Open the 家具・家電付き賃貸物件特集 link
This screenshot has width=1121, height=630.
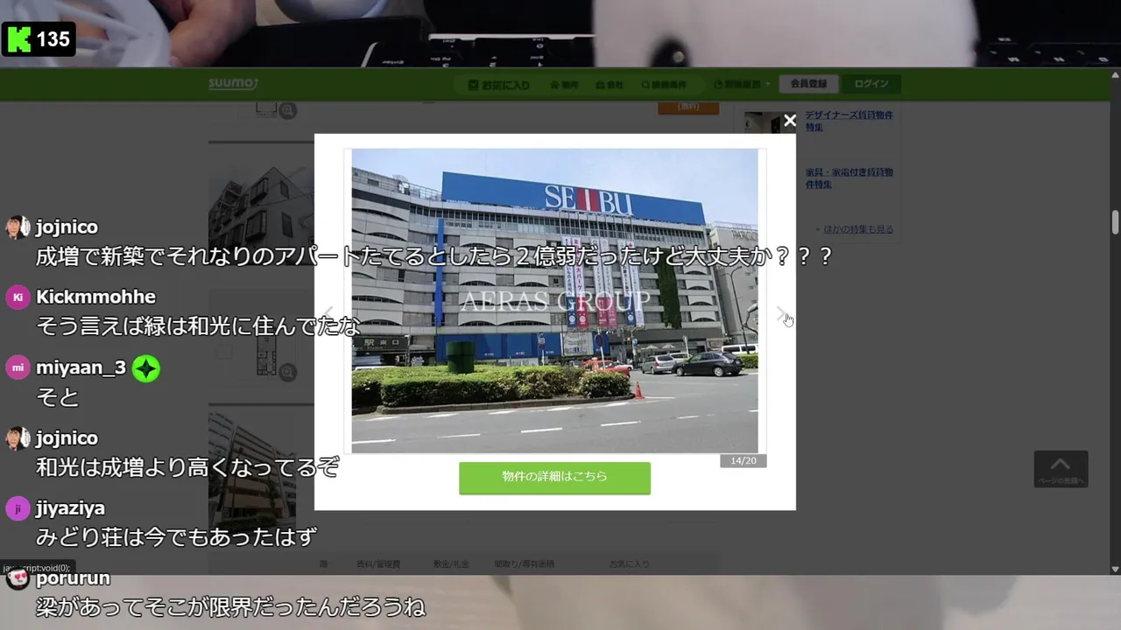pos(849,178)
